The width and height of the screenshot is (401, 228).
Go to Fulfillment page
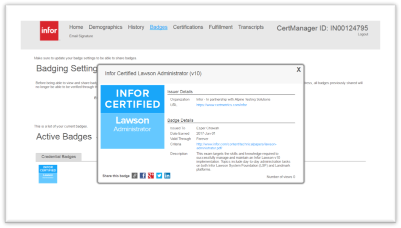click(220, 27)
